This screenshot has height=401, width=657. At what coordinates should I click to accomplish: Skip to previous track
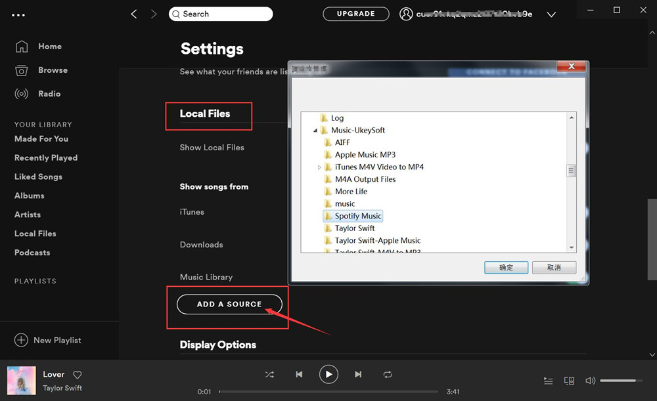(x=299, y=374)
